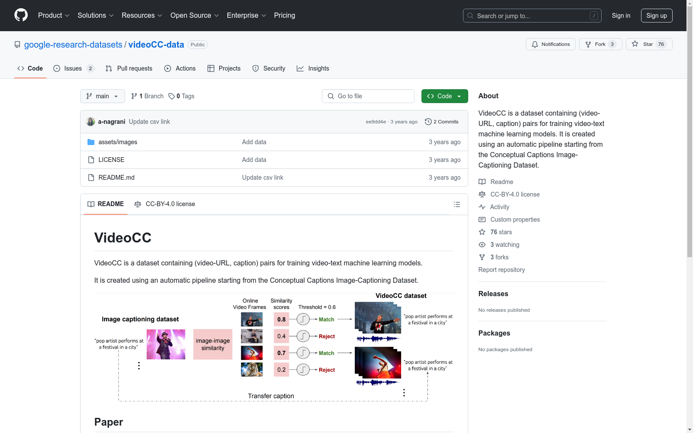Screen dimensions: 693x433
Task: Open the green Code dropdown button
Action: coord(445,96)
